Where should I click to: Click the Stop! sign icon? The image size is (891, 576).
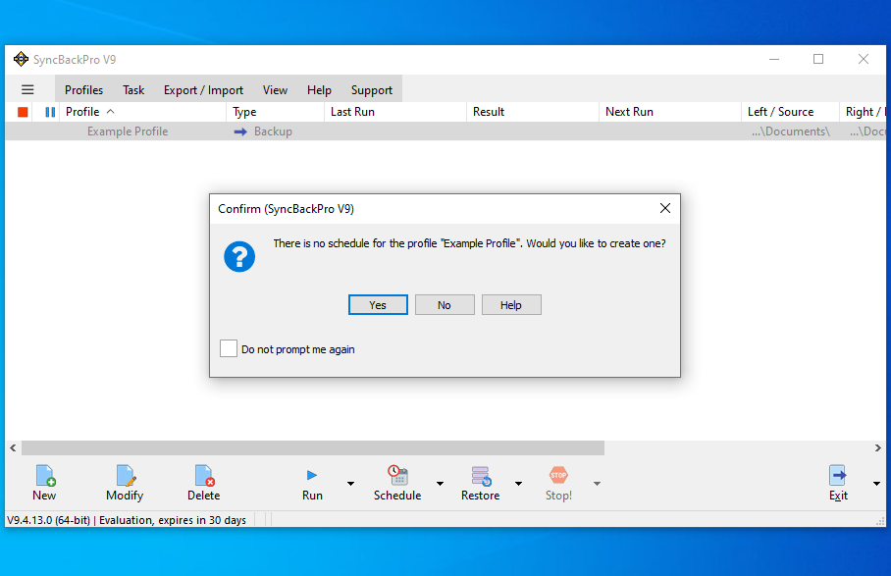tap(558, 475)
